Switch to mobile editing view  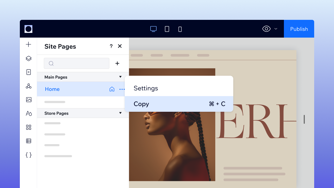tap(180, 29)
